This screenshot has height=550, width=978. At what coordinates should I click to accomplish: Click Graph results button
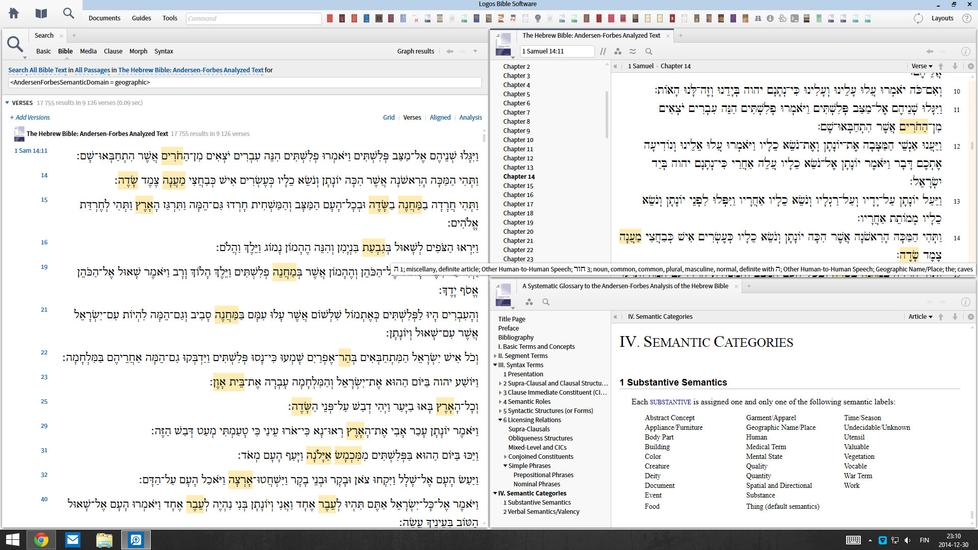coord(416,51)
